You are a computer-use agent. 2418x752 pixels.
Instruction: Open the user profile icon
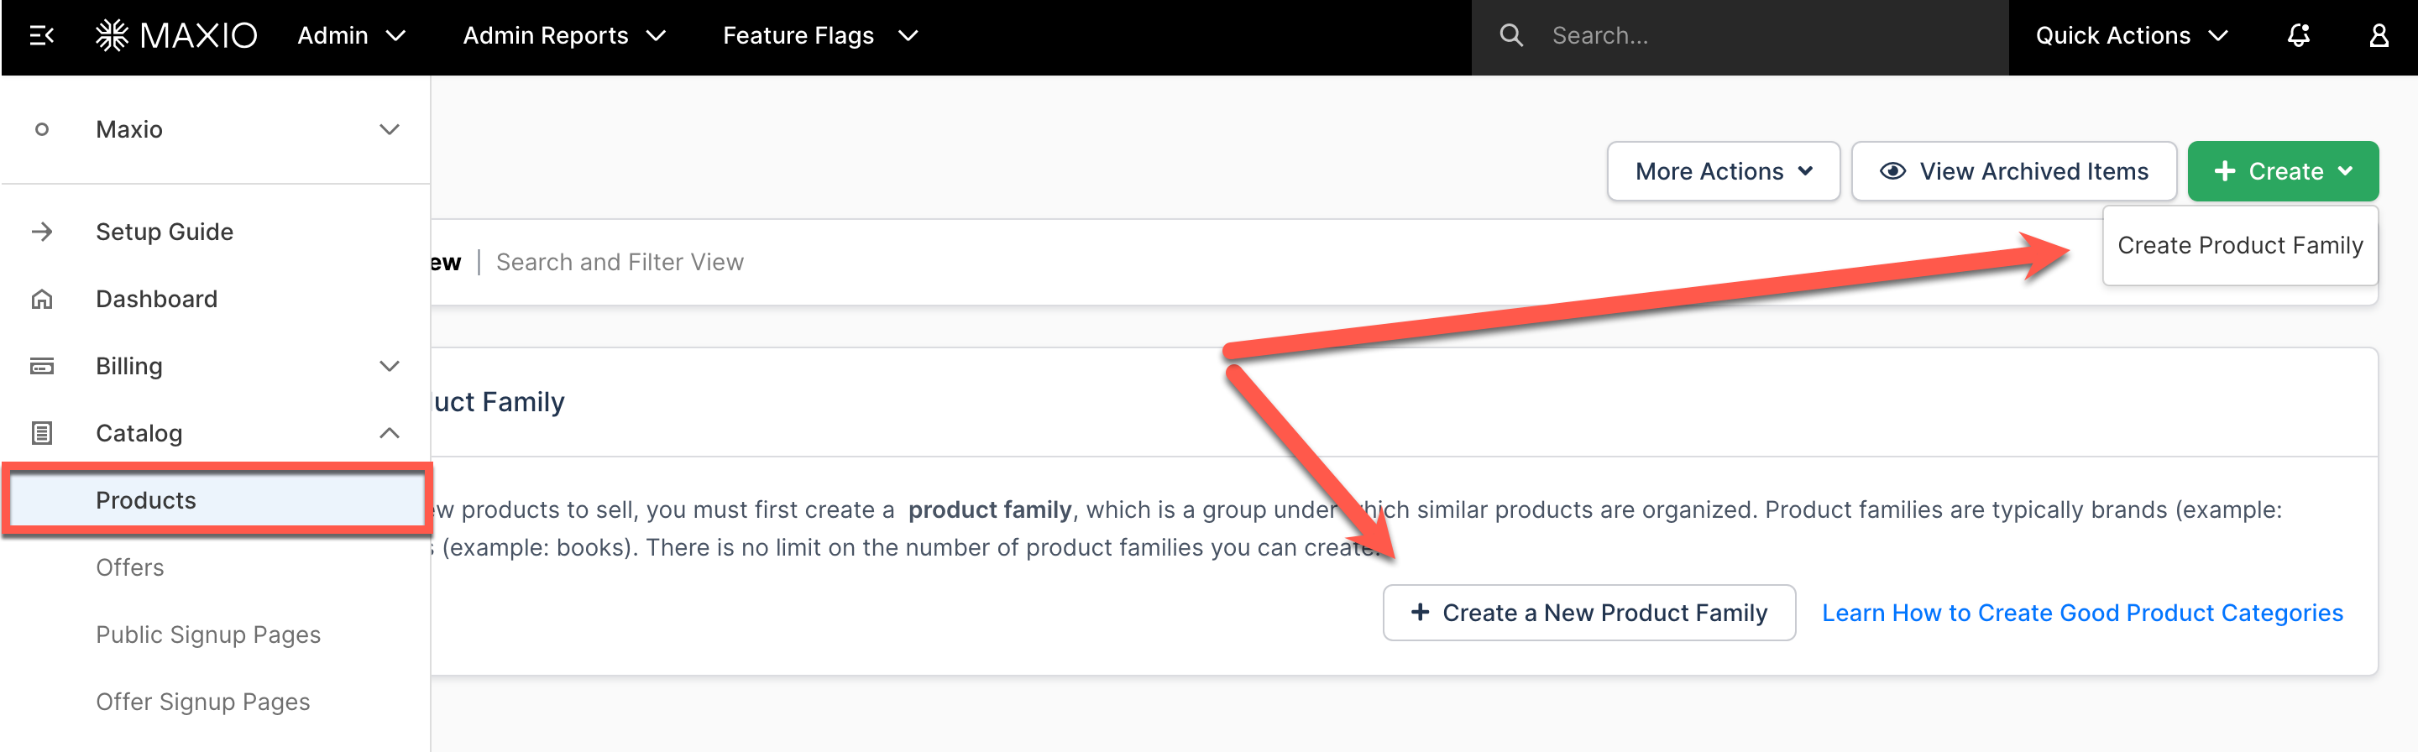coord(2378,36)
